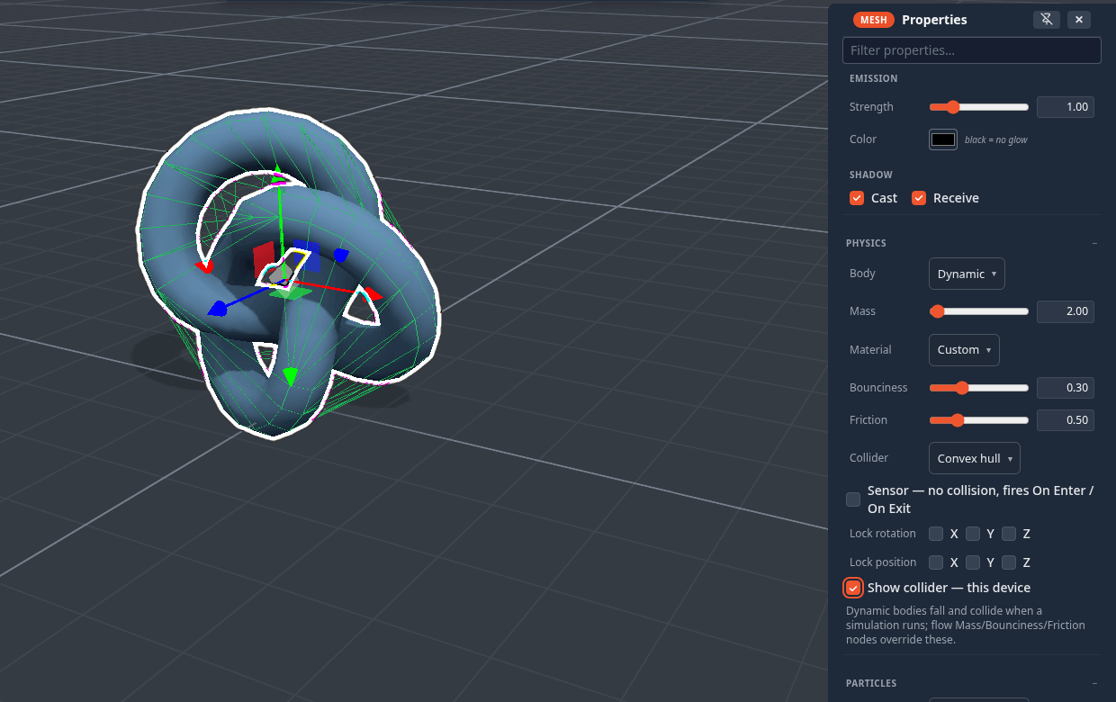Click the Friction slider

pyautogui.click(x=979, y=420)
